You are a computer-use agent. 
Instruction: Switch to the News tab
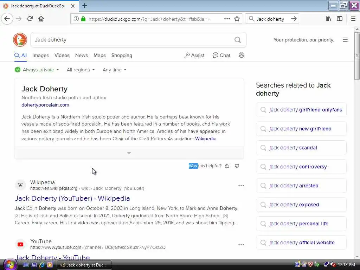pos(82,55)
